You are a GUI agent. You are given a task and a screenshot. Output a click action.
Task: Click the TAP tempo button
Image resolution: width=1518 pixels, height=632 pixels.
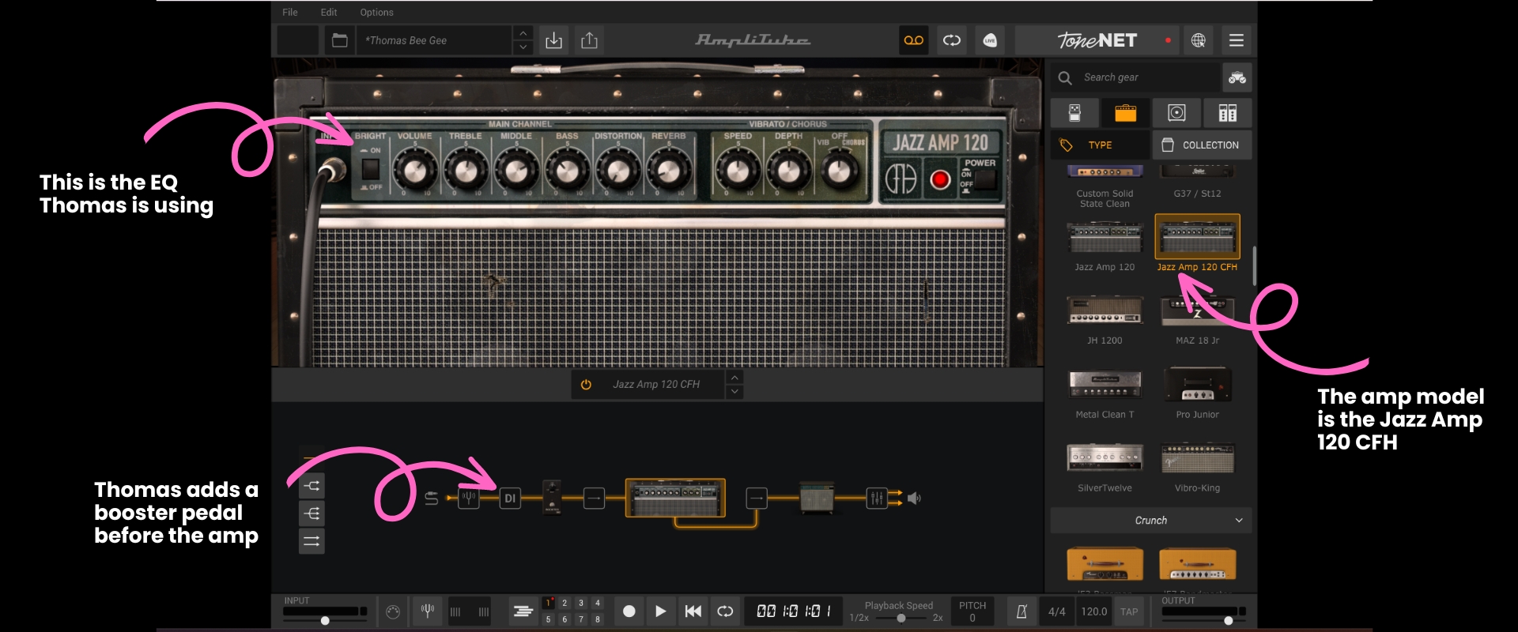point(1129,611)
